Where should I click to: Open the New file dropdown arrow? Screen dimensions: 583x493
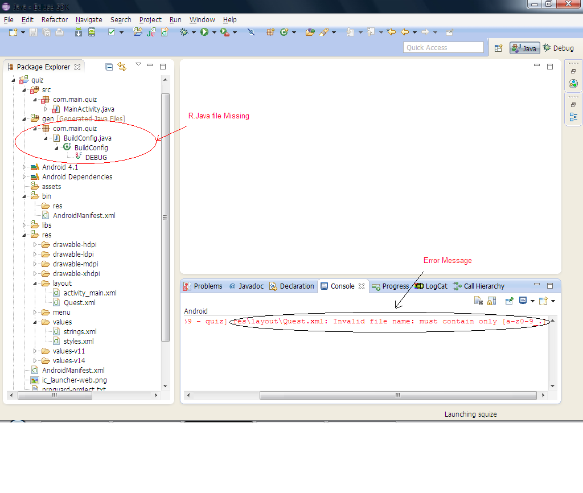(x=23, y=32)
